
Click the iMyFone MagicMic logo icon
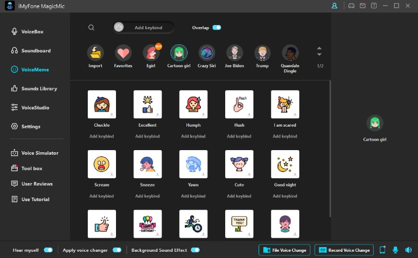[x=10, y=6]
